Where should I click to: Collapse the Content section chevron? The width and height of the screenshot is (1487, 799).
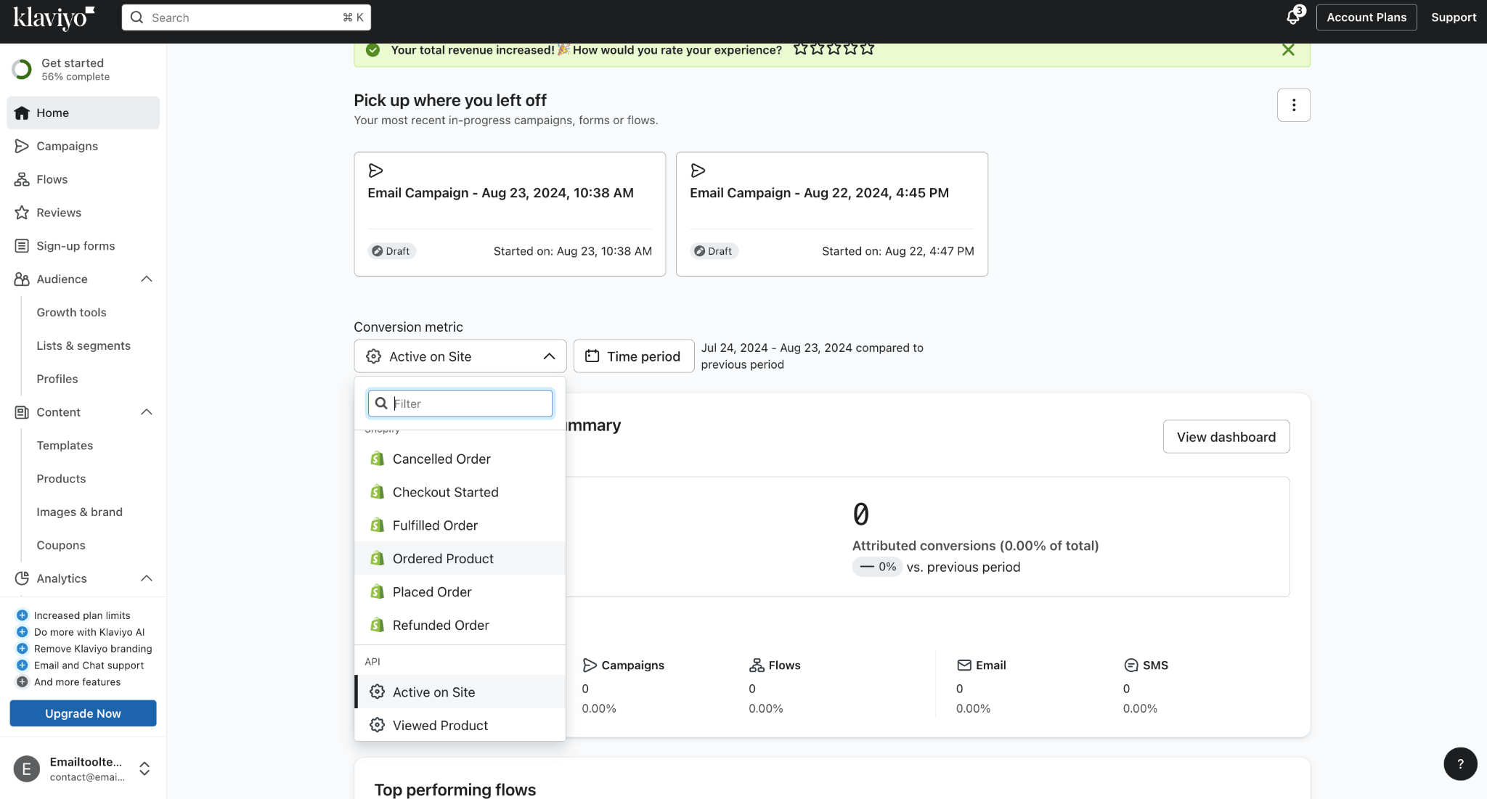[x=147, y=412]
